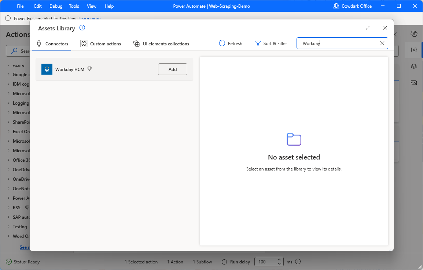Click the Actions pane search box
Screen dimensions: 423x270
[x=18, y=51]
